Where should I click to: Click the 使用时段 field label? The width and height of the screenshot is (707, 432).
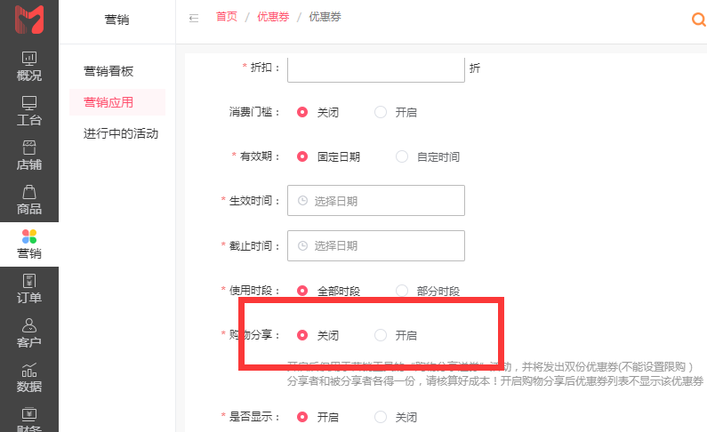pyautogui.click(x=254, y=291)
